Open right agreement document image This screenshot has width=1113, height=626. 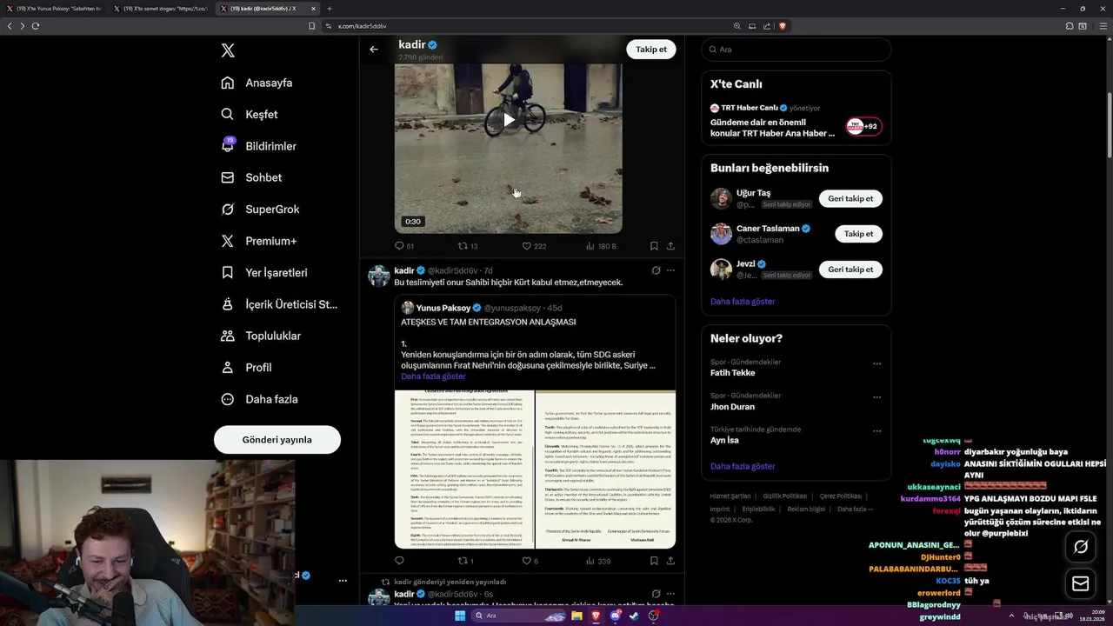point(606,469)
